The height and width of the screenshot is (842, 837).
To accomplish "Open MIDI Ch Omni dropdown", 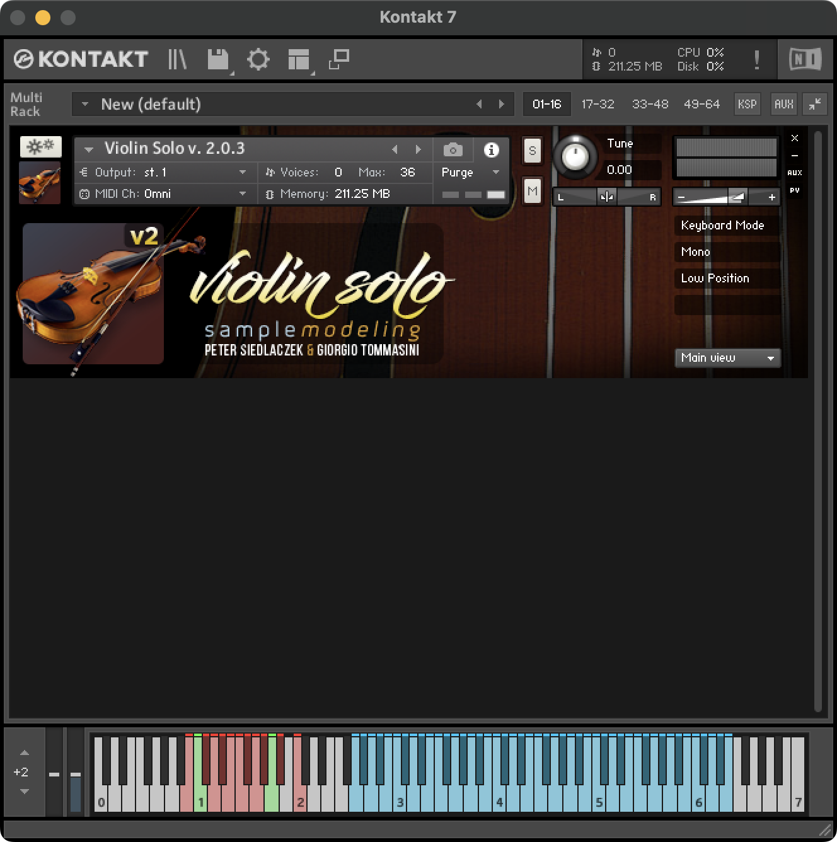I will [x=166, y=193].
